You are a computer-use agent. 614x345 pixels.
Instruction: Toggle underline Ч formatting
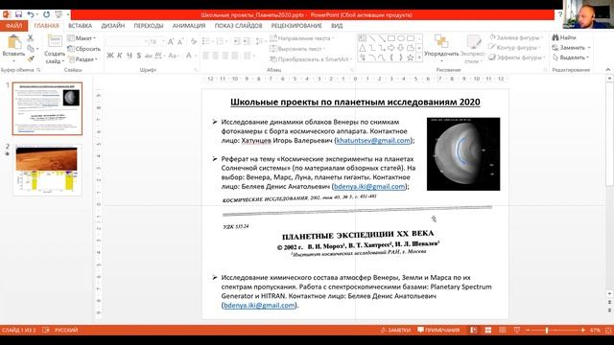(130, 56)
